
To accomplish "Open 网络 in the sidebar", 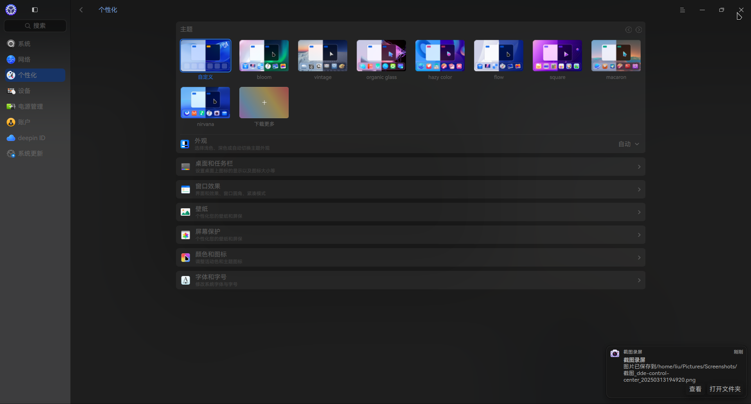I will (35, 60).
